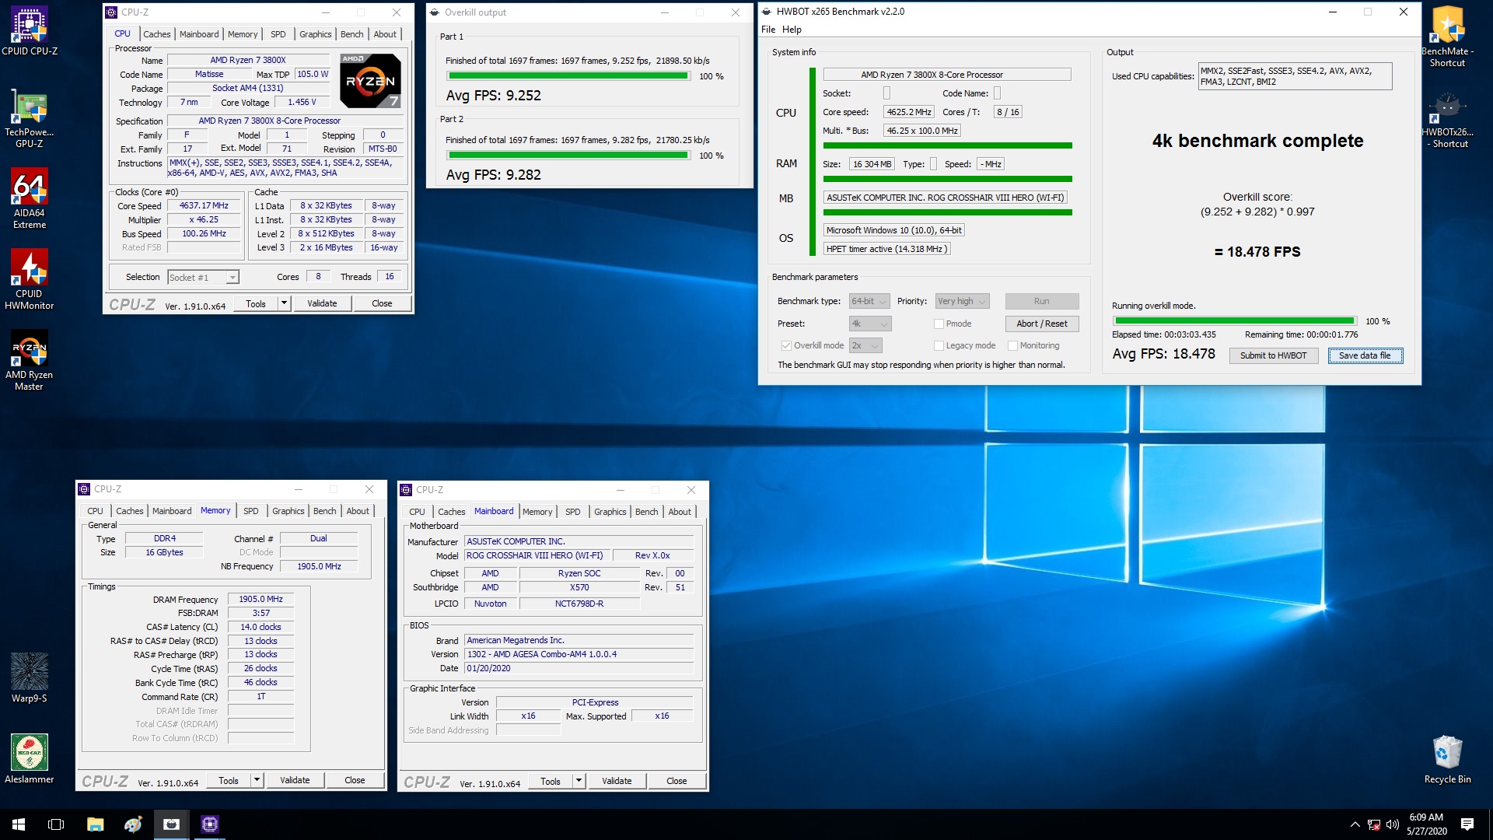
Task: Open Overkill mode 2x dropdown
Action: coord(865,345)
